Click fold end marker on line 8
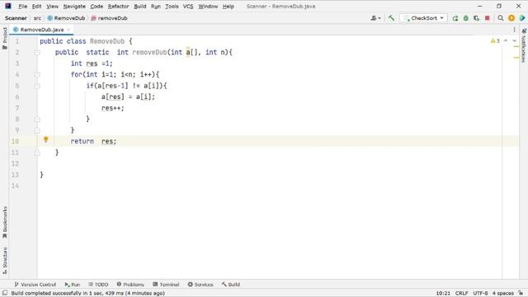 37,119
